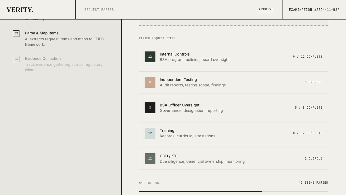Select the REQUEST PARSER header label

tap(99, 10)
